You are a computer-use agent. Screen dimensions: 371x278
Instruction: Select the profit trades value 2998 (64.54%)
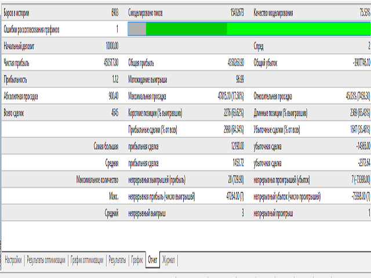click(x=234, y=130)
